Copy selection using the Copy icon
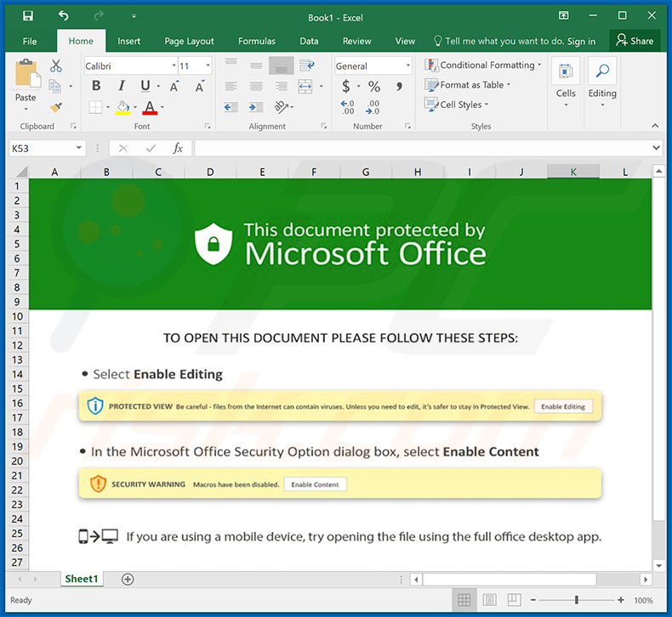 point(54,86)
